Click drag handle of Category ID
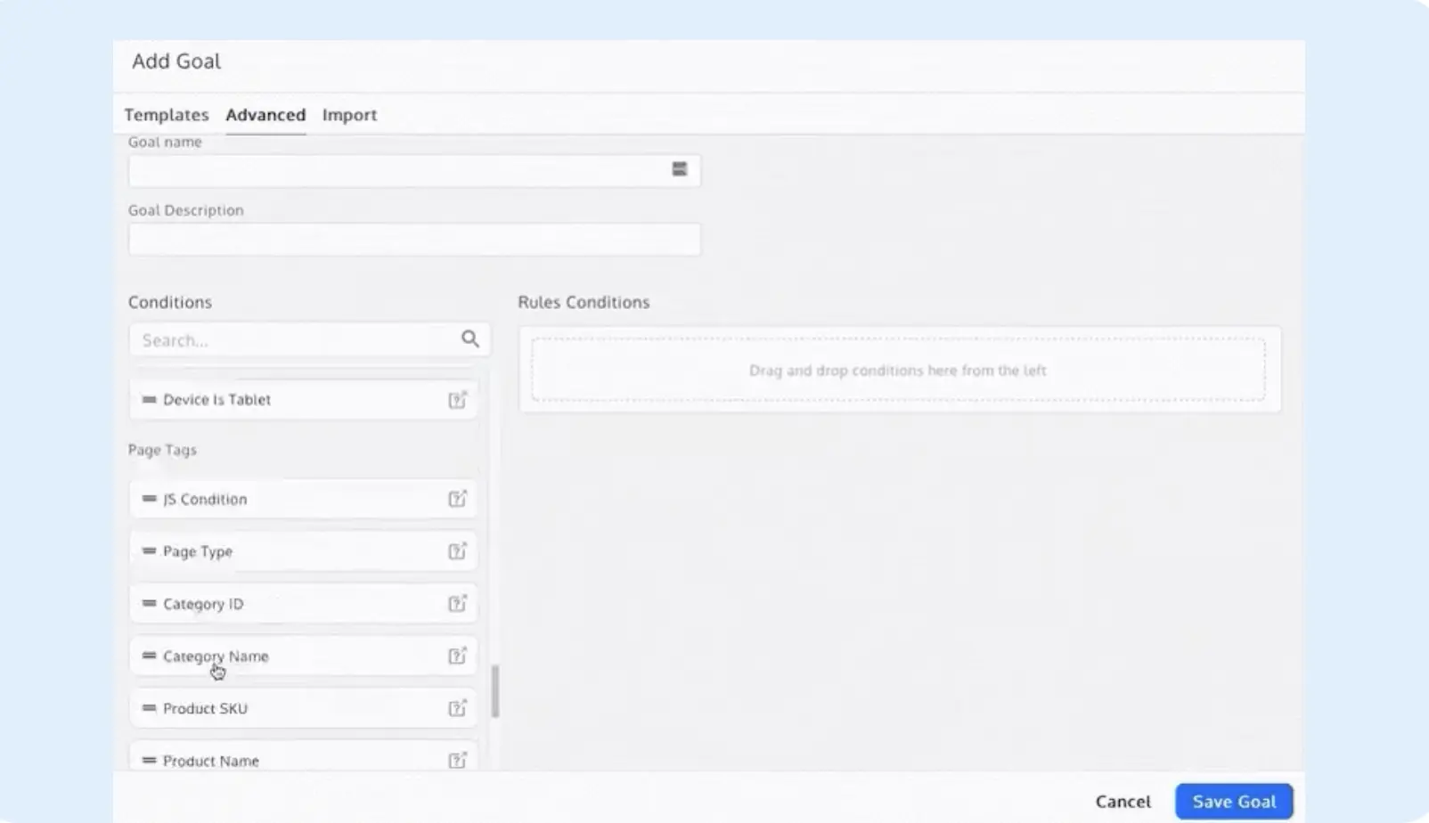 click(149, 604)
